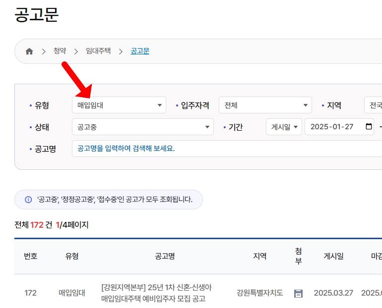Click the 유형 column header in table
The image size is (382, 308).
[71, 256]
